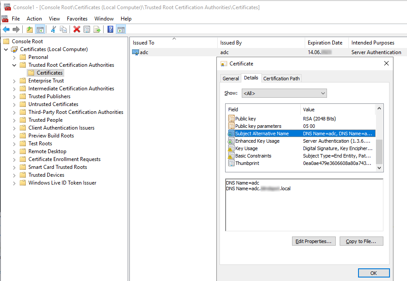Screen dimensions: 407x281
Task: Click the DNS Name details text box
Action: 304,205
